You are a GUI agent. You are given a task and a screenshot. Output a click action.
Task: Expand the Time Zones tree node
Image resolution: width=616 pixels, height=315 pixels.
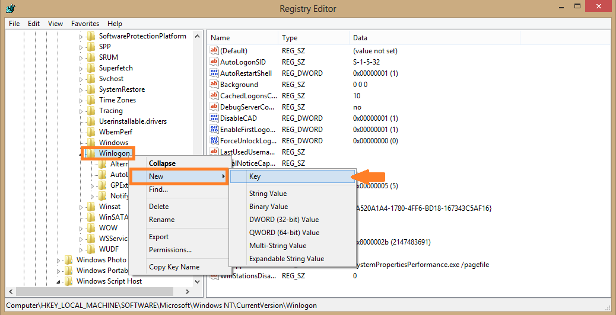pyautogui.click(x=81, y=101)
